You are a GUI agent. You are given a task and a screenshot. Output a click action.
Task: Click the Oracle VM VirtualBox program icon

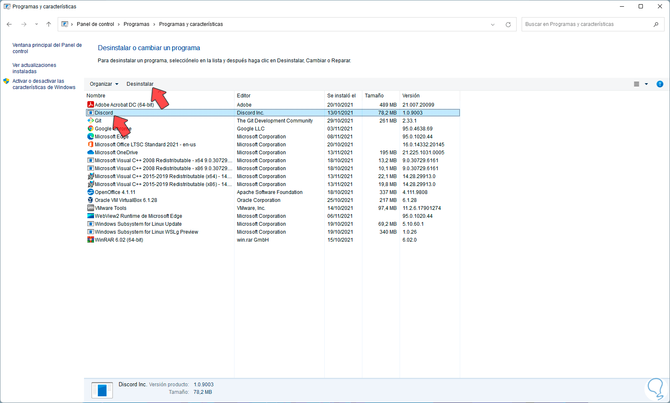tap(90, 200)
